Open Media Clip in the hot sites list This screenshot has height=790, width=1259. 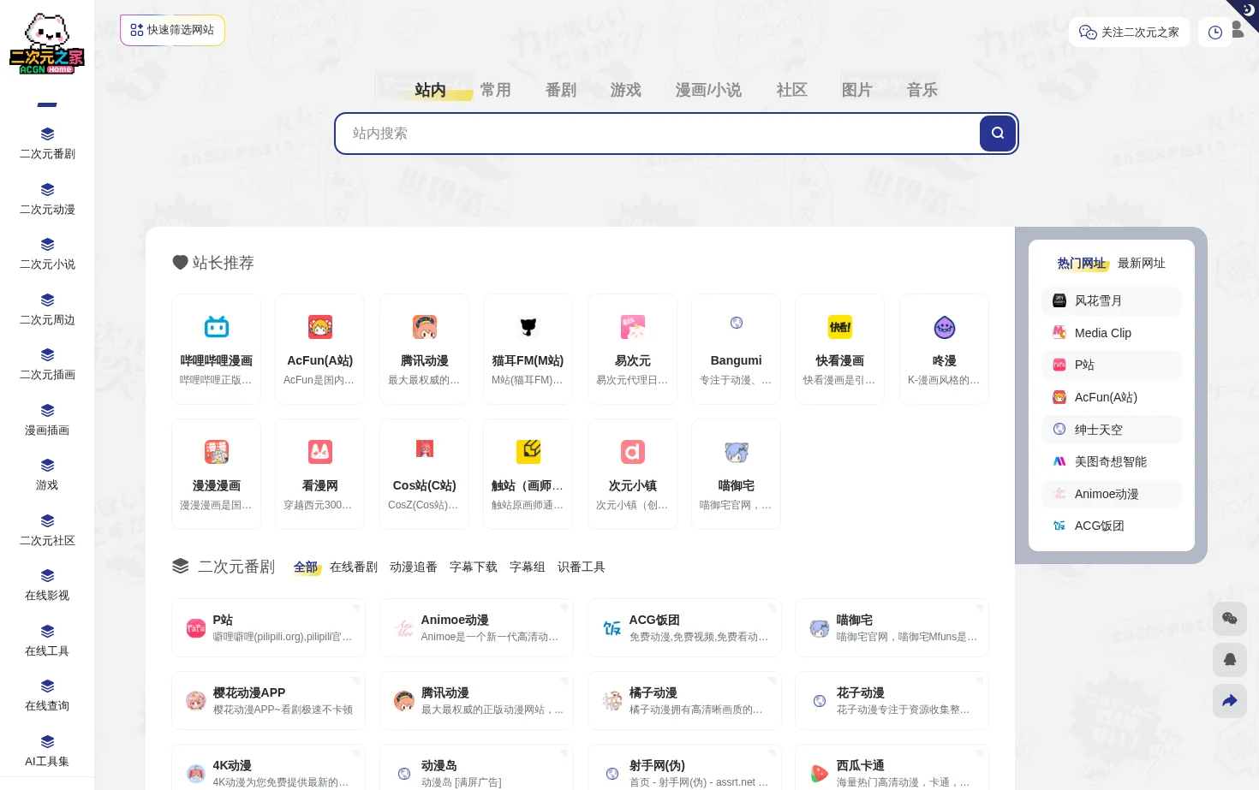coord(1112,333)
